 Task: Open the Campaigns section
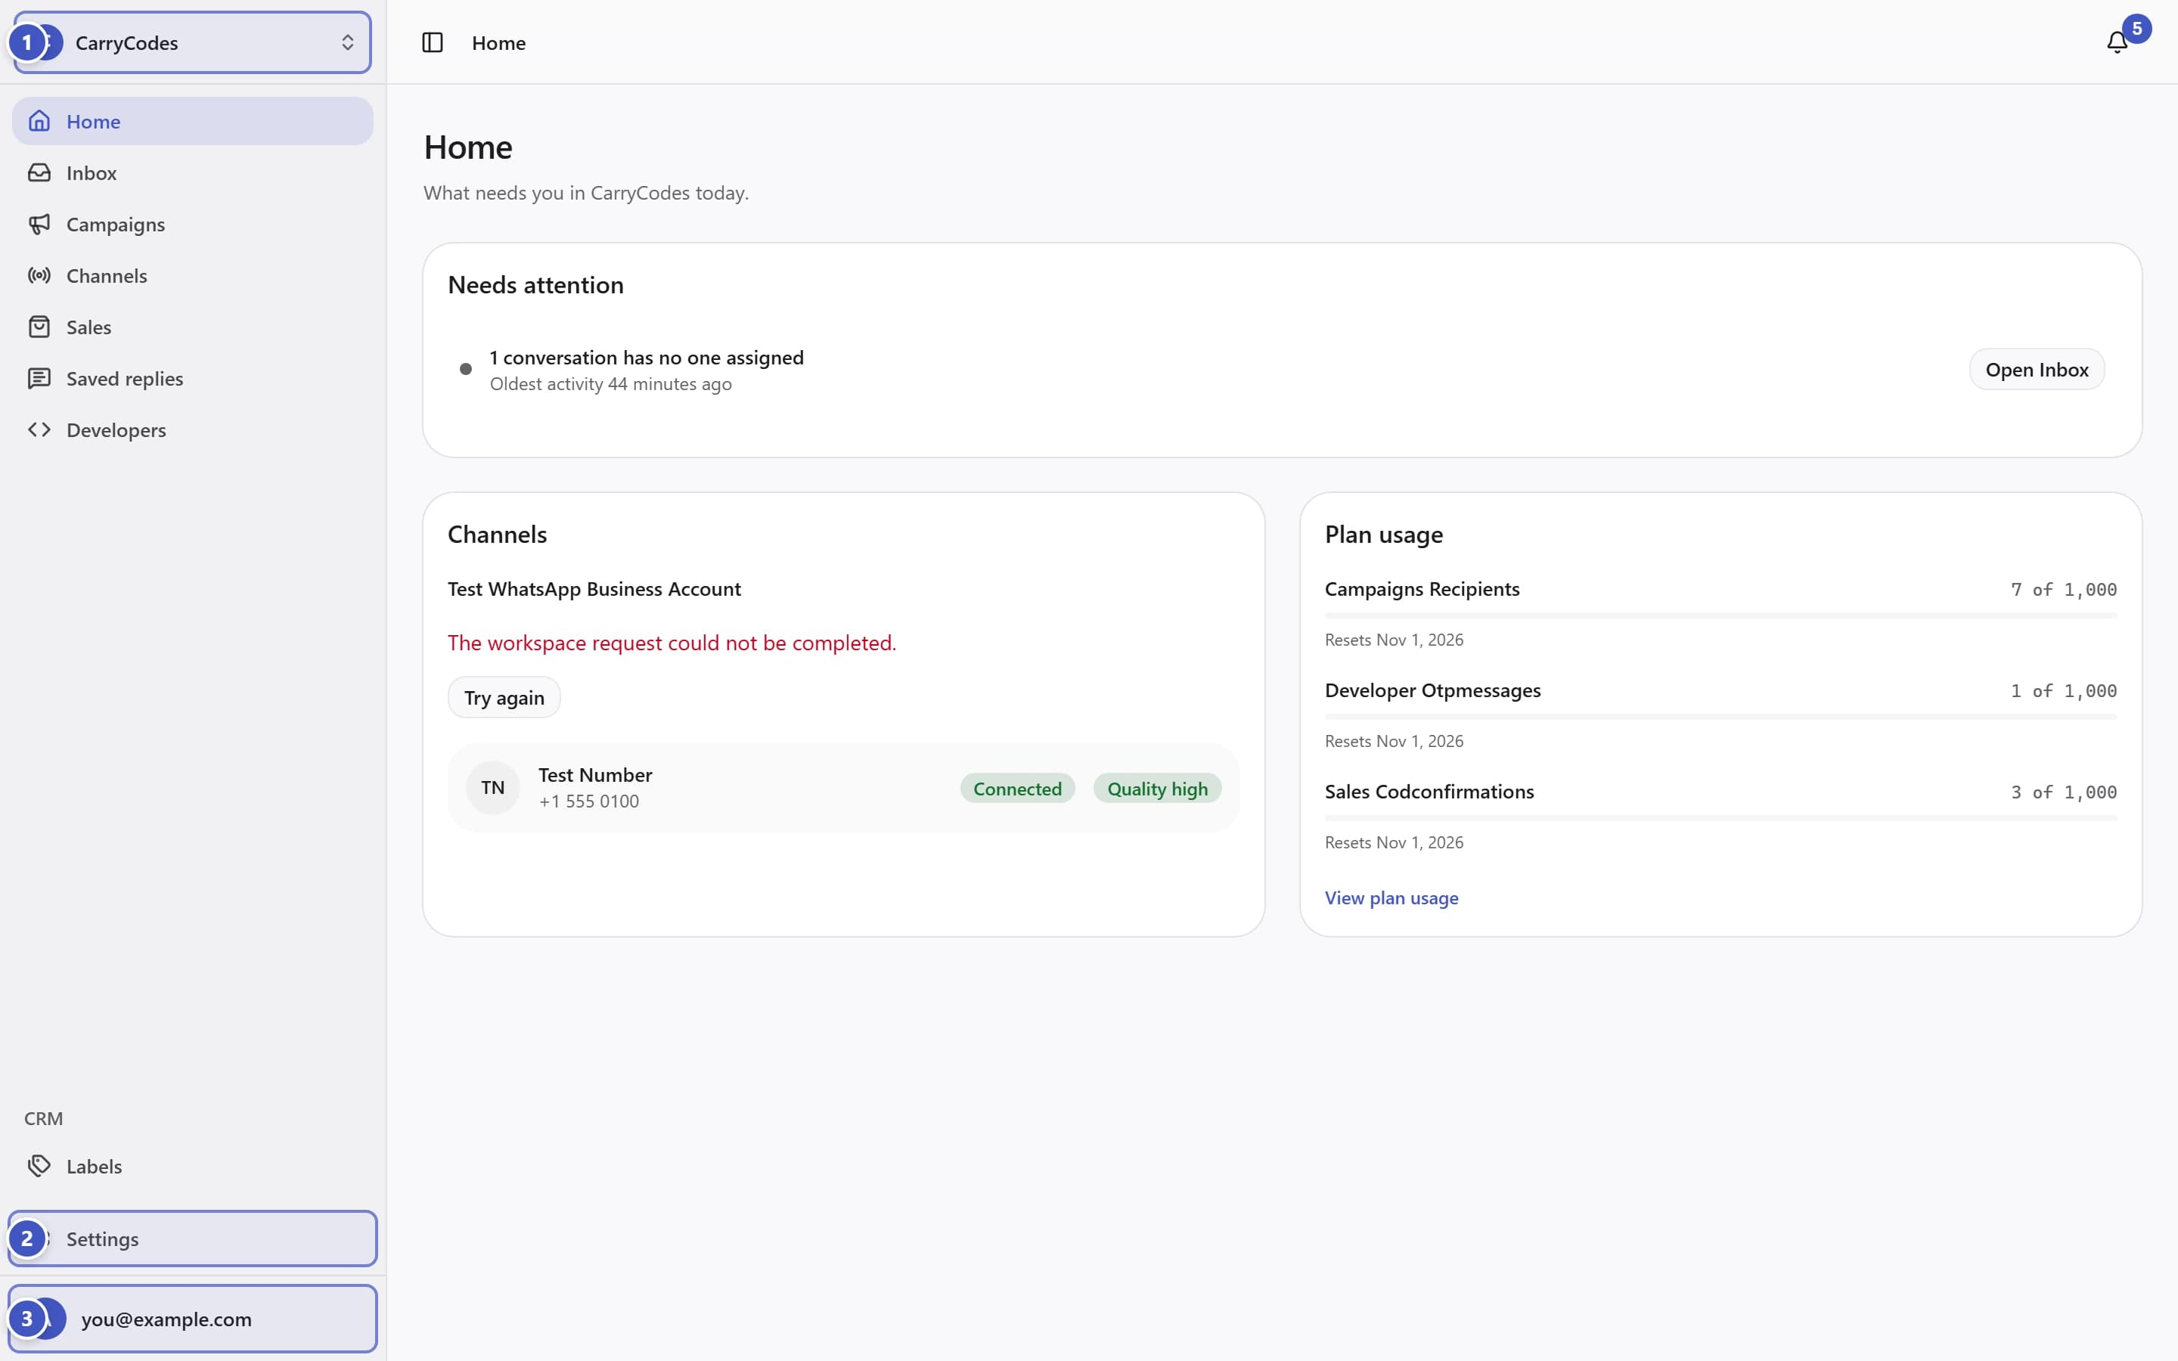tap(193, 224)
